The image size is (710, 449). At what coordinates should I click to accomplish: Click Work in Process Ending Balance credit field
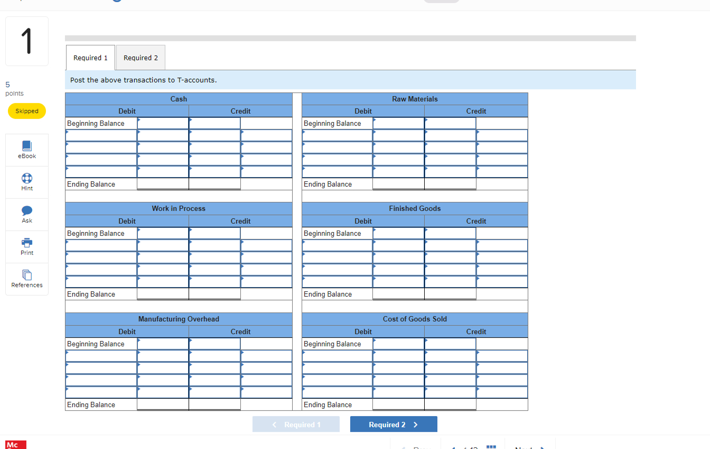[x=214, y=294]
